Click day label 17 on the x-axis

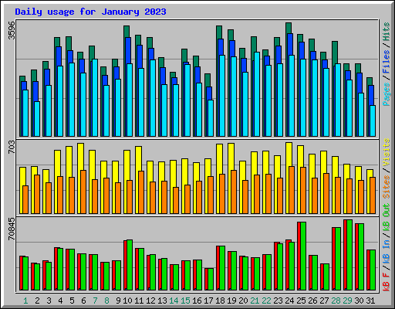[208, 301]
